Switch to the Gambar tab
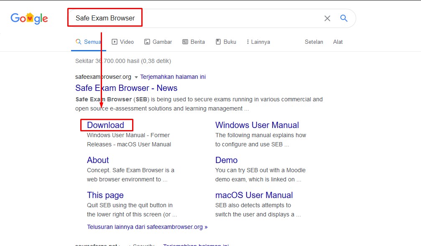The image size is (421, 246). click(x=161, y=42)
